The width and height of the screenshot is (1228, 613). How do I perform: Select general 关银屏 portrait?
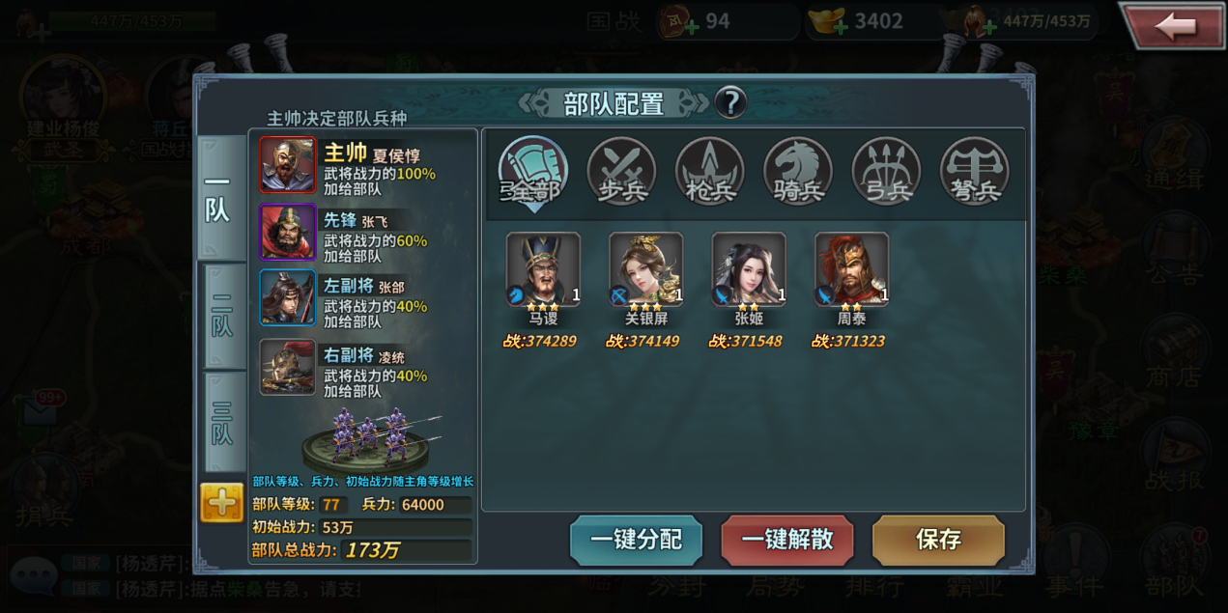click(x=646, y=269)
